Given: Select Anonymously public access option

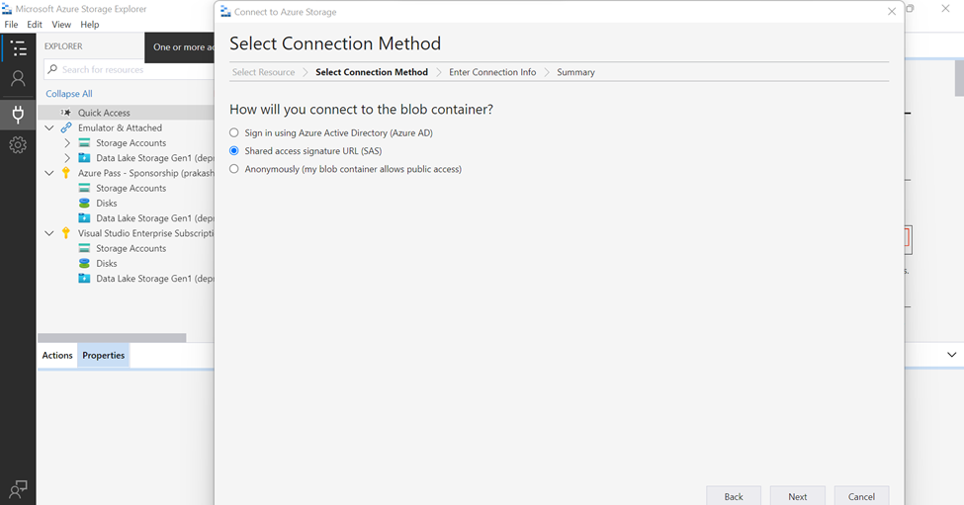Looking at the screenshot, I should (x=234, y=169).
